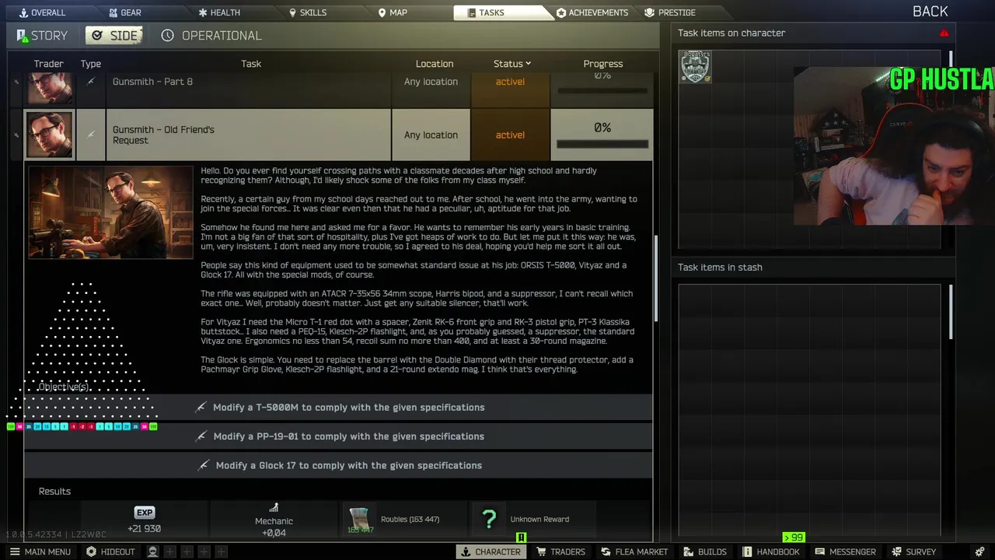Open the Tasks tab label
Viewport: 995px width, 560px height.
(x=491, y=12)
